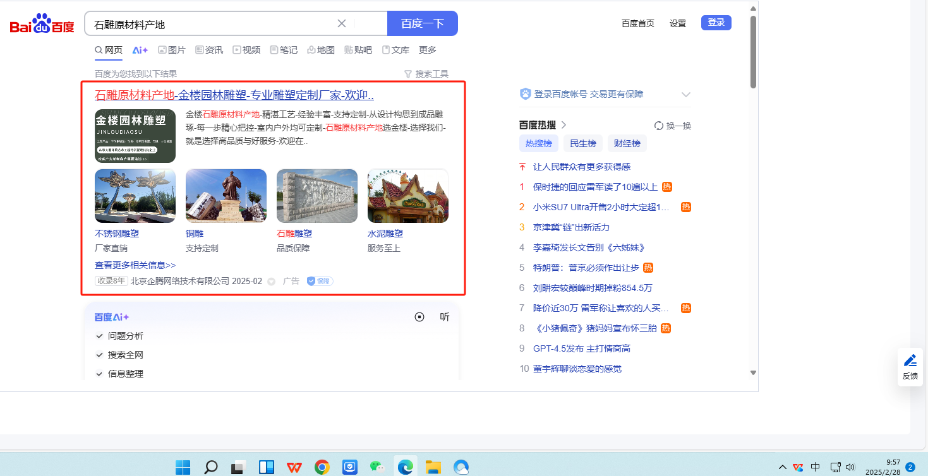The height and width of the screenshot is (476, 928).
Task: Expand the 更多 search category menu
Action: 428,50
